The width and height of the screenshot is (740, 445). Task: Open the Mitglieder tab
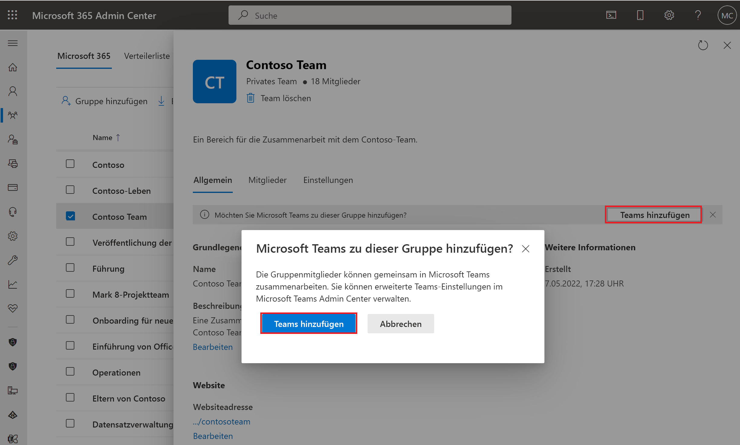click(x=268, y=180)
